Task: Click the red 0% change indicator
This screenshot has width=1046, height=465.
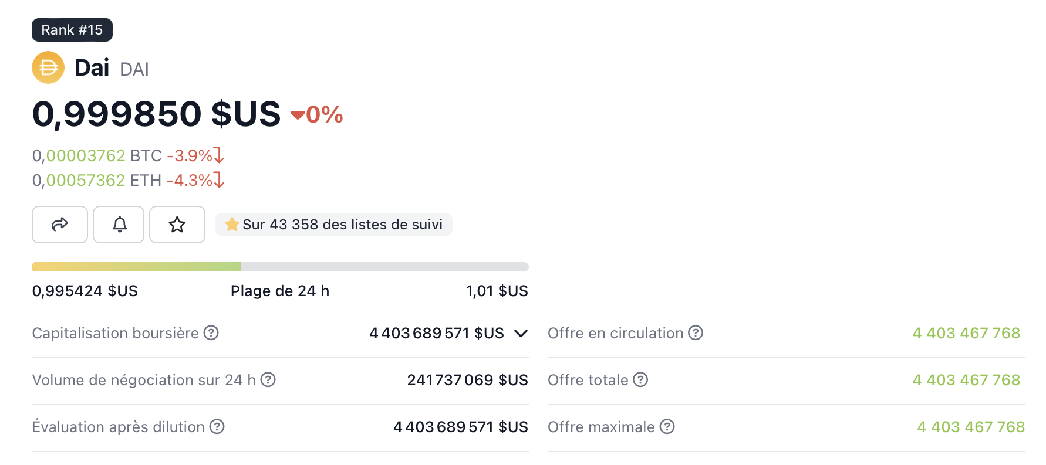Action: (x=317, y=115)
